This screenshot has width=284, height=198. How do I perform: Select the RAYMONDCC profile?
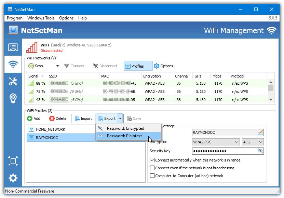pyautogui.click(x=61, y=138)
